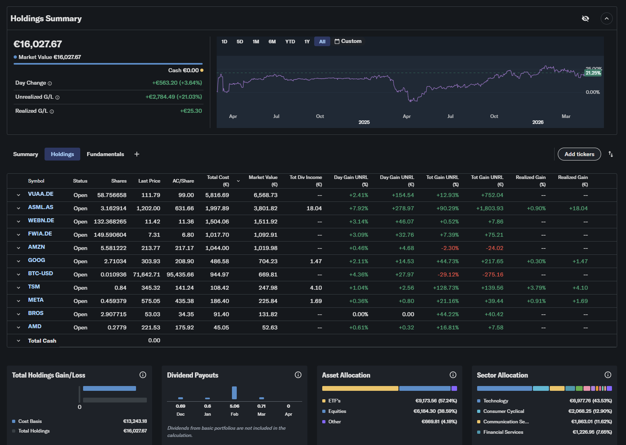Click the Day Change info icon
Screen dimensions: 626x445
pos(50,83)
